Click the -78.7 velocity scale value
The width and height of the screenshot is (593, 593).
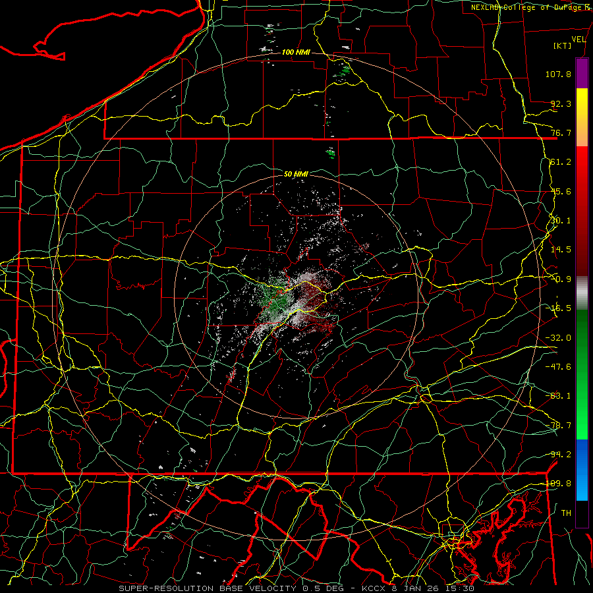click(558, 426)
